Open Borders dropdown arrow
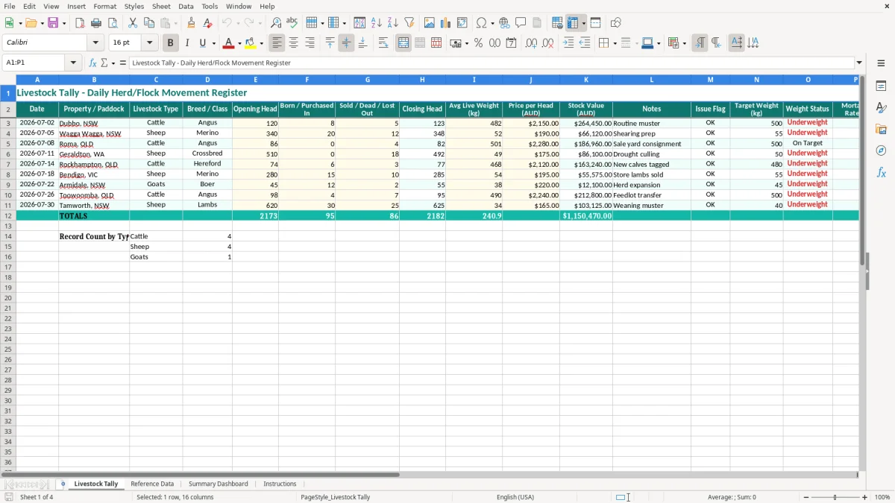This screenshot has height=503, width=895. click(x=615, y=43)
